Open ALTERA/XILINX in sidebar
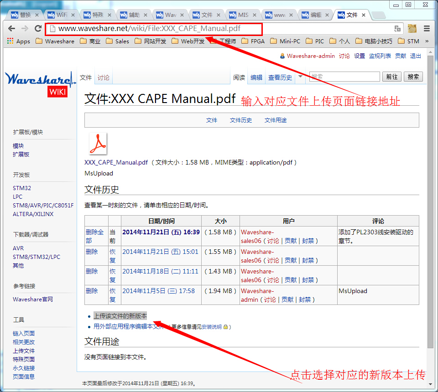The image size is (438, 392). (33, 214)
